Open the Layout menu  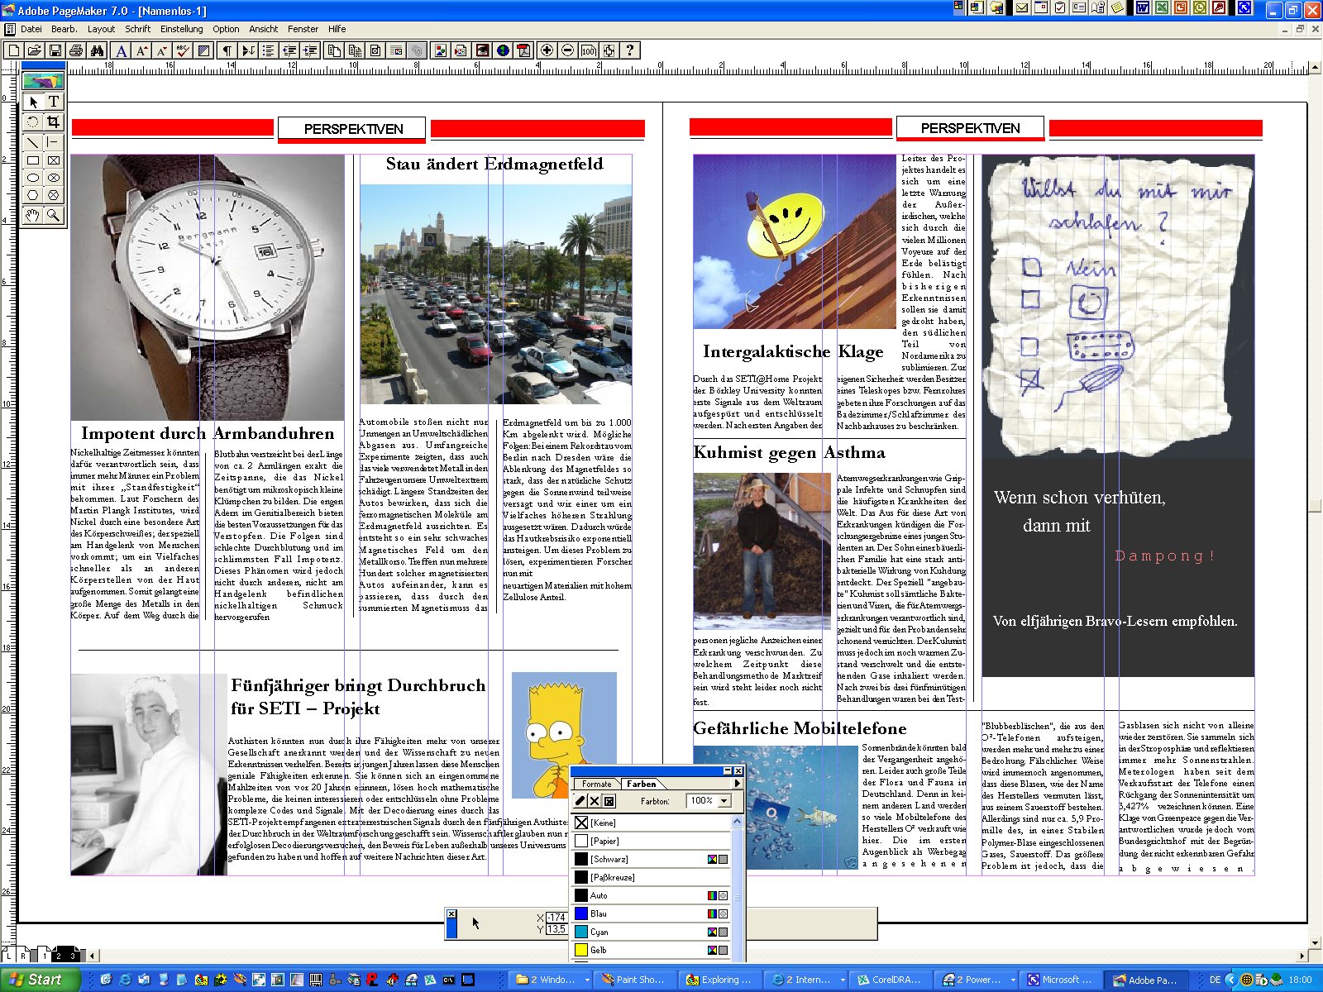pyautogui.click(x=102, y=29)
